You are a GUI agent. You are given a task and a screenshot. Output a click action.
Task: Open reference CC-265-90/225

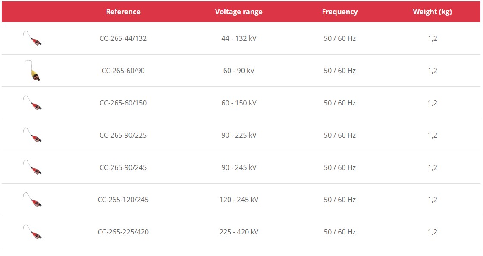click(x=123, y=135)
